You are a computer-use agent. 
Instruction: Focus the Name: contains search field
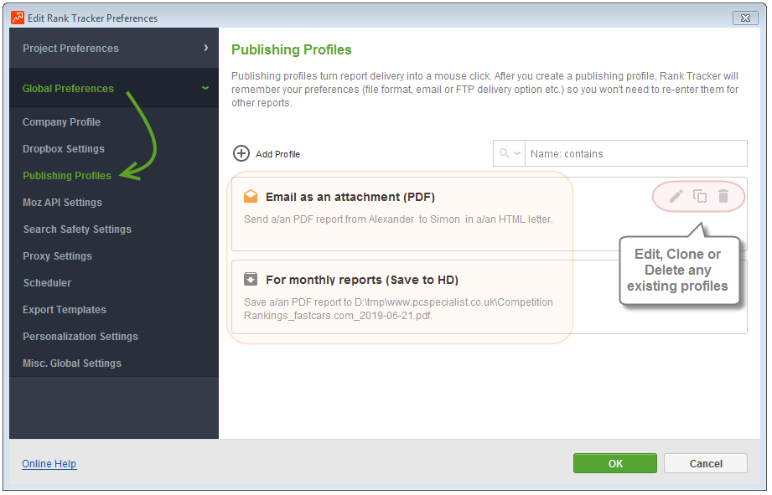click(x=635, y=153)
